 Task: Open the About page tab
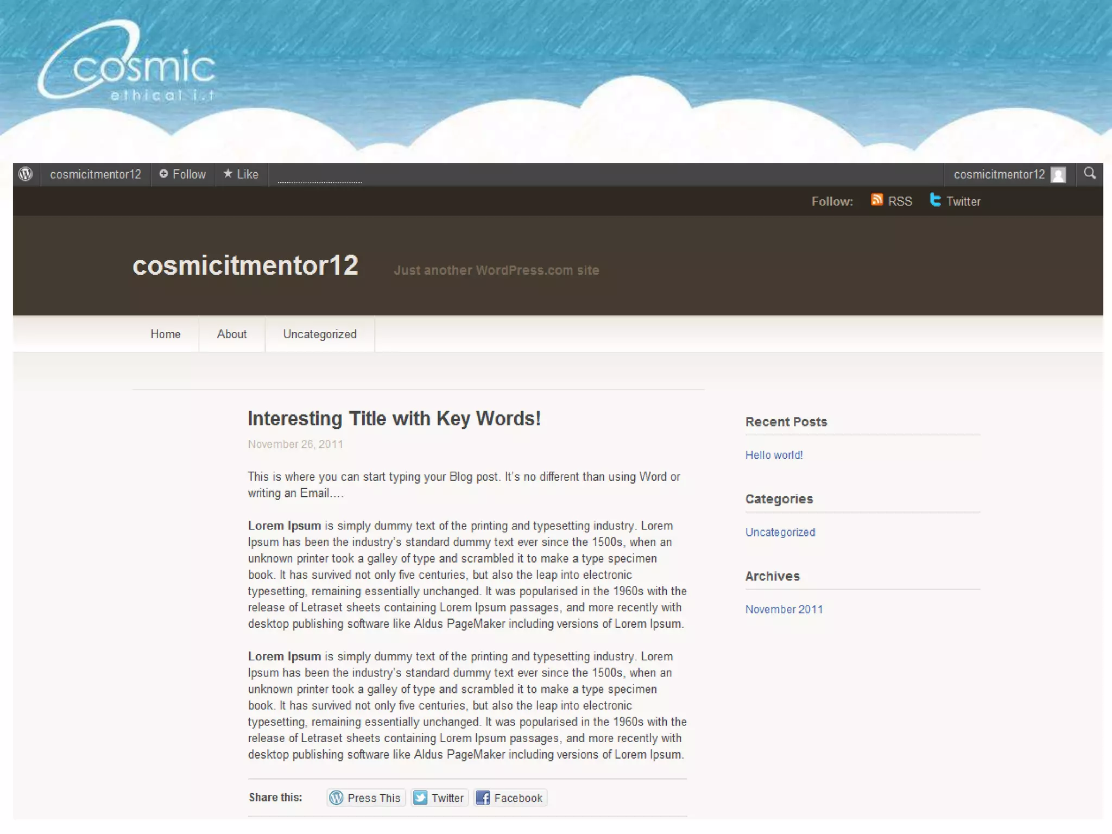232,334
